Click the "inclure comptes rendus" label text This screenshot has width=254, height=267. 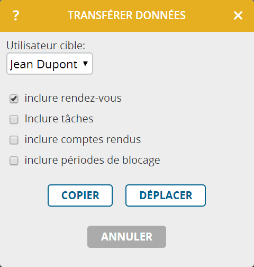click(83, 139)
